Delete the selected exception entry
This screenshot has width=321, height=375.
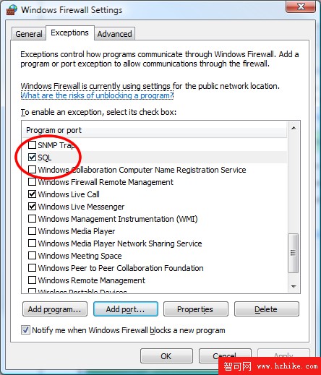click(266, 309)
